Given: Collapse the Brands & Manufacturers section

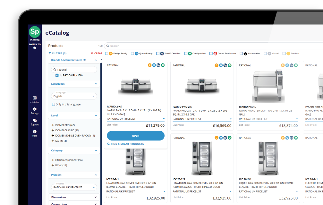Looking at the screenshot, I should tap(96, 60).
